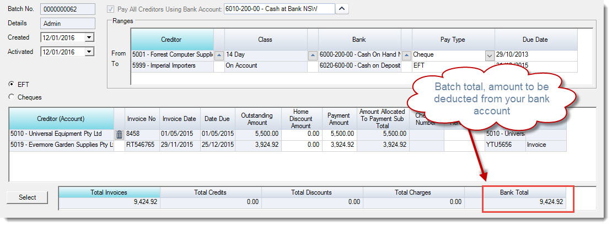Open the From Class lookup arrow

tap(313, 56)
